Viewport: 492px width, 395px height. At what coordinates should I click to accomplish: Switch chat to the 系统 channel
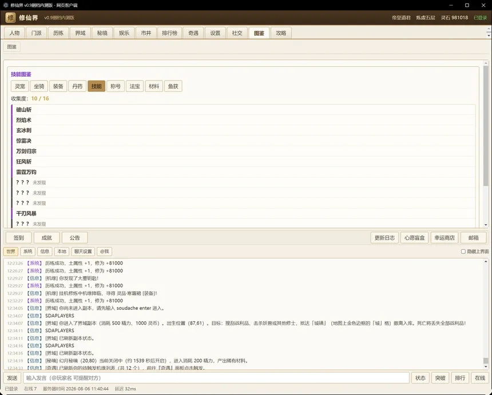click(28, 252)
